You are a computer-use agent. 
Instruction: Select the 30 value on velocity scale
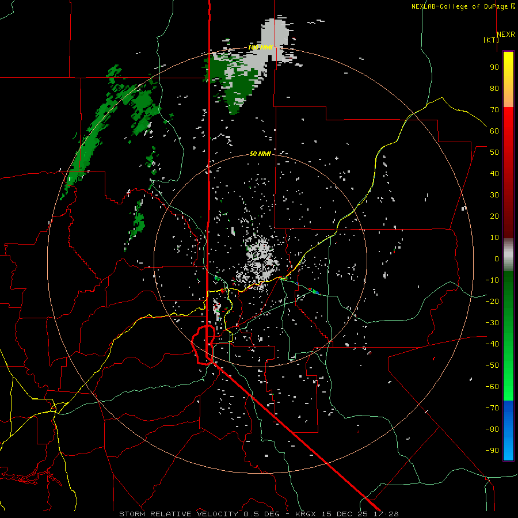(494, 195)
